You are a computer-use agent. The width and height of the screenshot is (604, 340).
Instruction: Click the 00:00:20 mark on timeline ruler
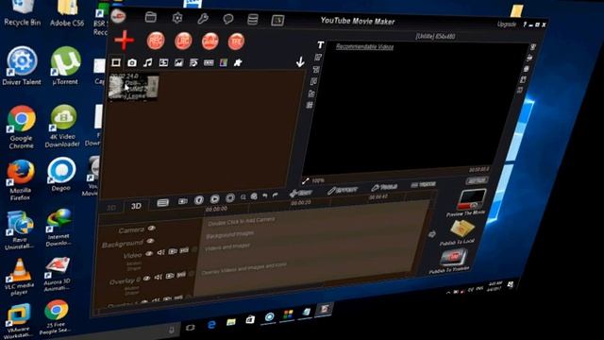[x=300, y=203]
